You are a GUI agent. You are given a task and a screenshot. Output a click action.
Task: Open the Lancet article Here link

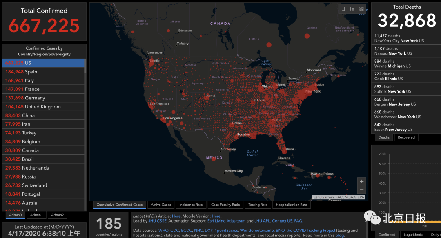(x=176, y=216)
